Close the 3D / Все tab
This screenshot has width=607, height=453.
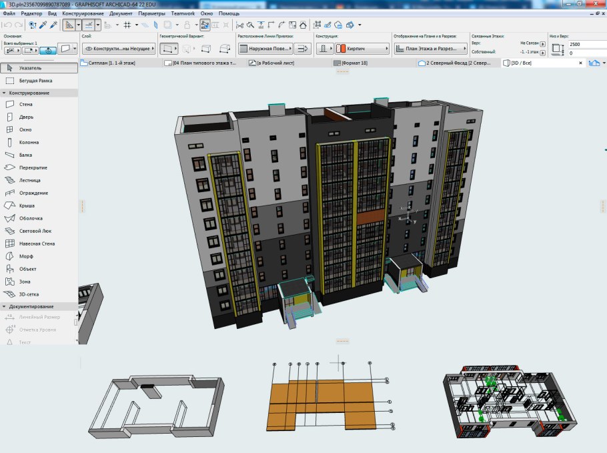coord(580,63)
